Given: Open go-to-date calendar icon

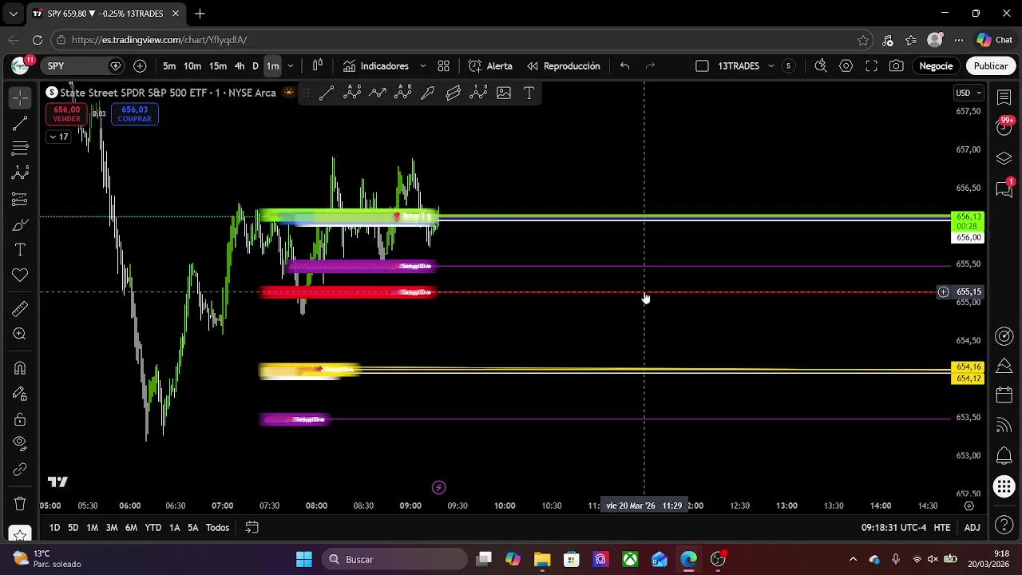Looking at the screenshot, I should tap(252, 528).
